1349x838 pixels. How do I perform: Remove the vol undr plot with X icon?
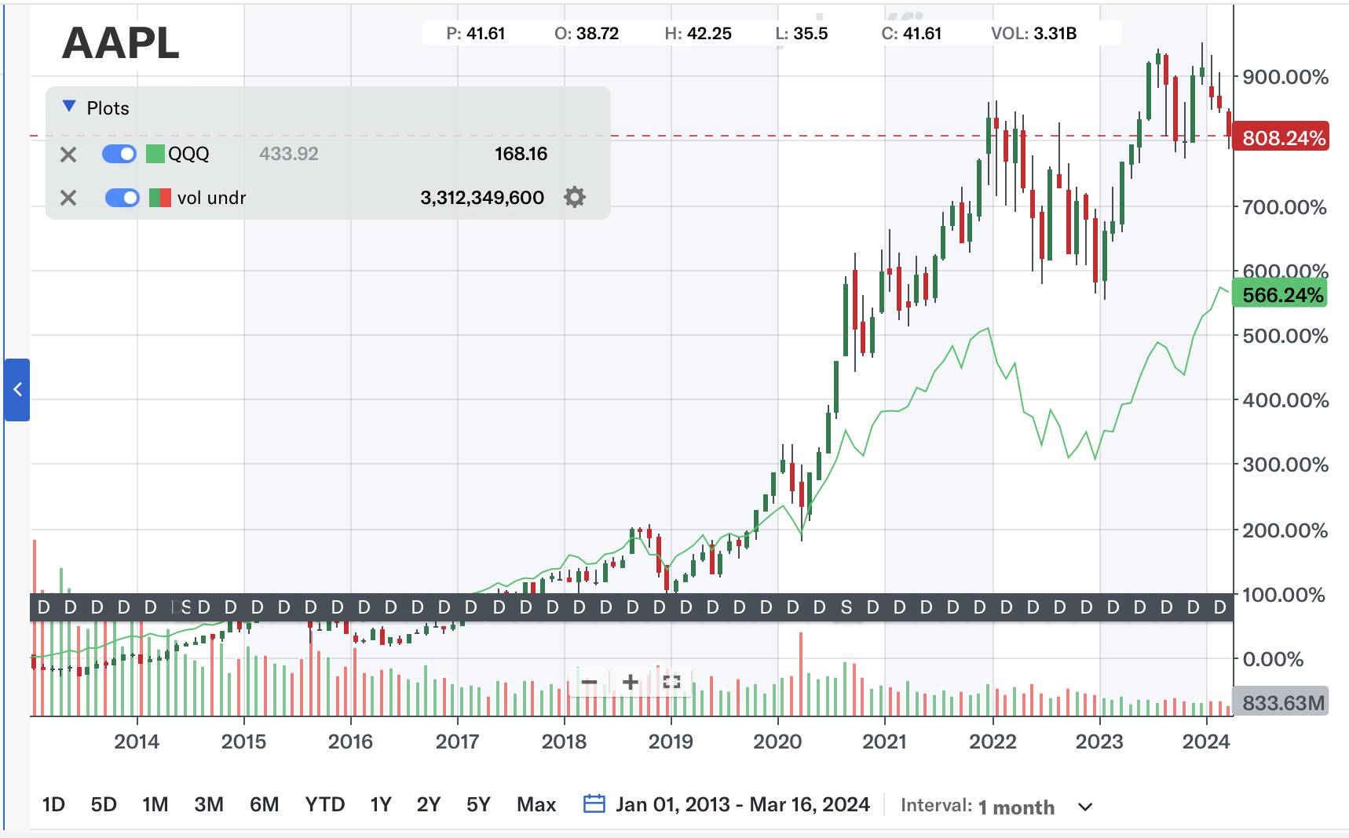pyautogui.click(x=68, y=198)
